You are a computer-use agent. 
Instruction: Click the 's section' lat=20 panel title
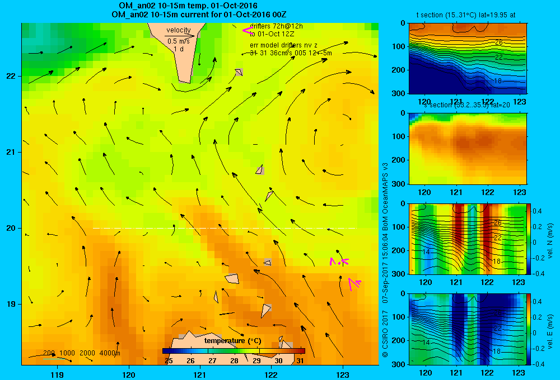pyautogui.click(x=467, y=105)
